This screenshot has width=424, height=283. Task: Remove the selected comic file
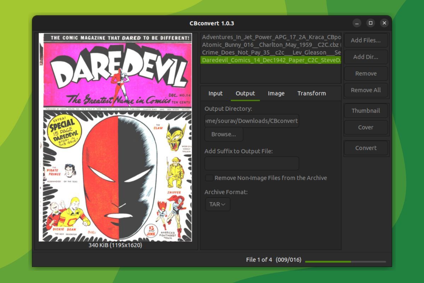(366, 73)
